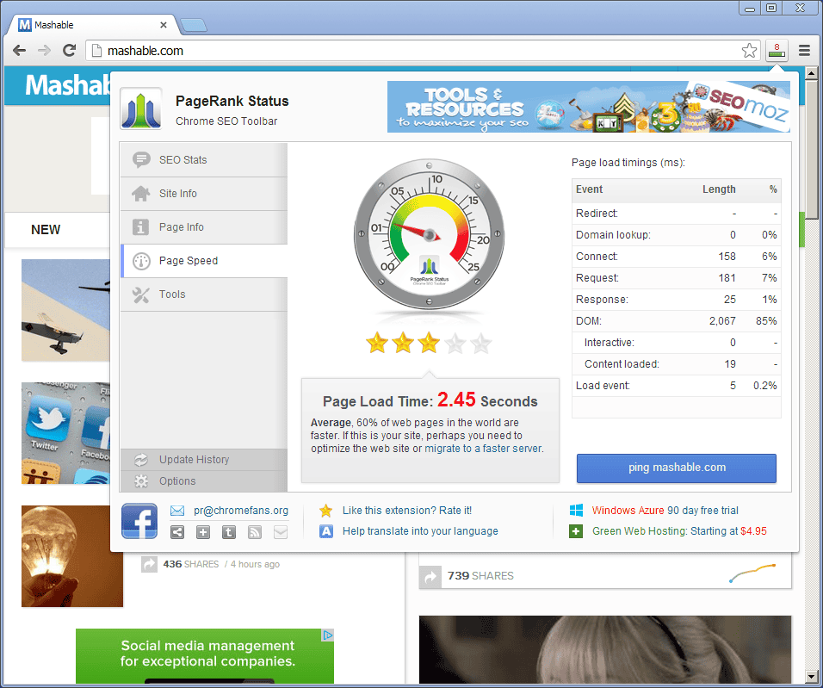Click the first gold rating star

coord(377,343)
